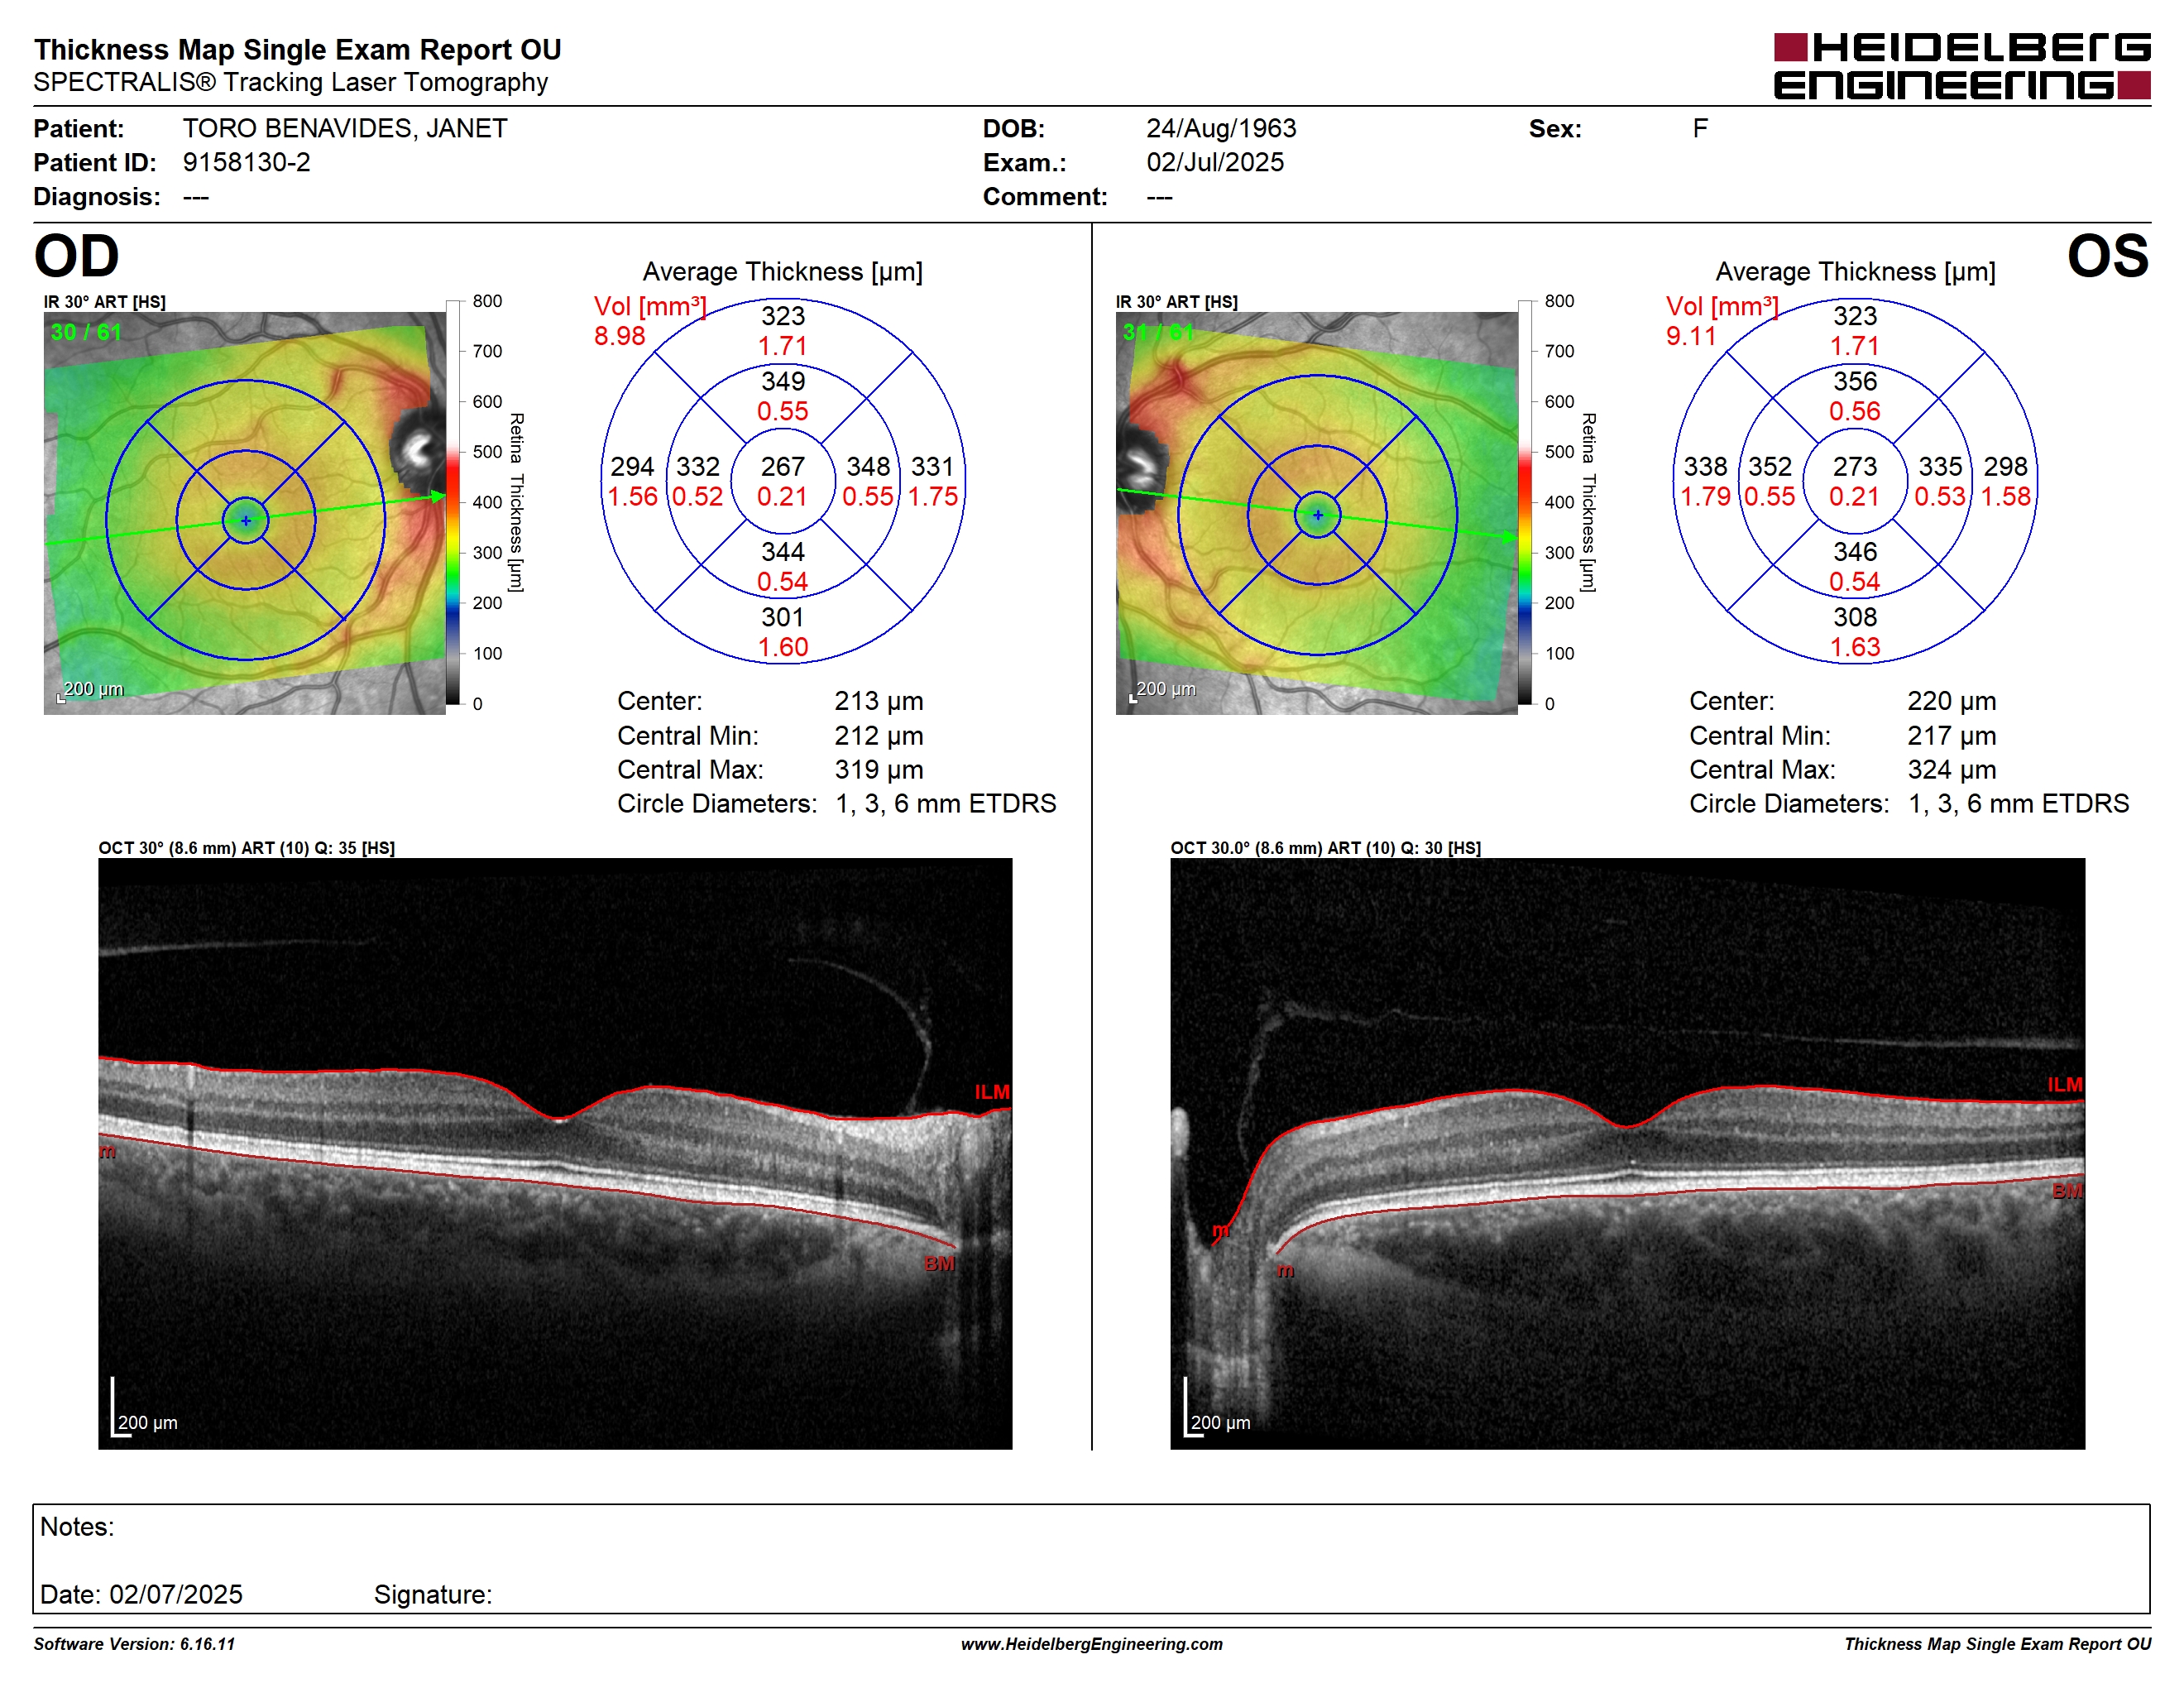Click the fovea center cross on OS map
The height and width of the screenshot is (1688, 2184).
tap(1317, 515)
